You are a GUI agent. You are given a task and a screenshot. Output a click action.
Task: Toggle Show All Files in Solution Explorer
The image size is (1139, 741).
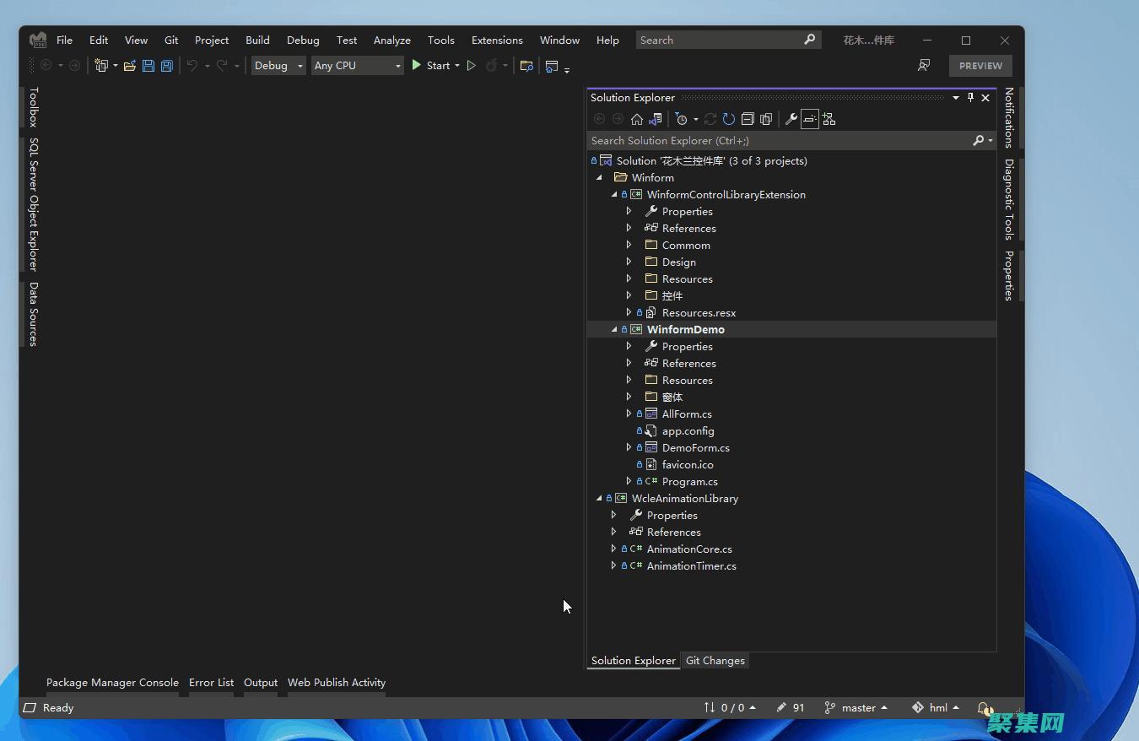pyautogui.click(x=766, y=119)
